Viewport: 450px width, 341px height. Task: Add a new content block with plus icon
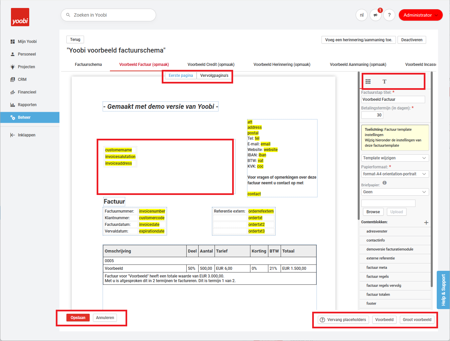click(x=426, y=223)
